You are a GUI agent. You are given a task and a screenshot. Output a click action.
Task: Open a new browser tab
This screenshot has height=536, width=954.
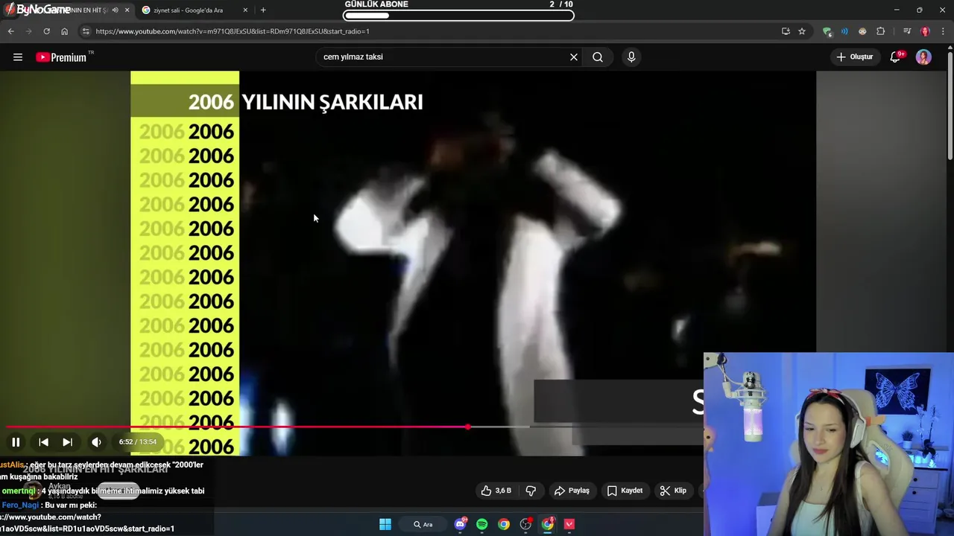(x=263, y=10)
